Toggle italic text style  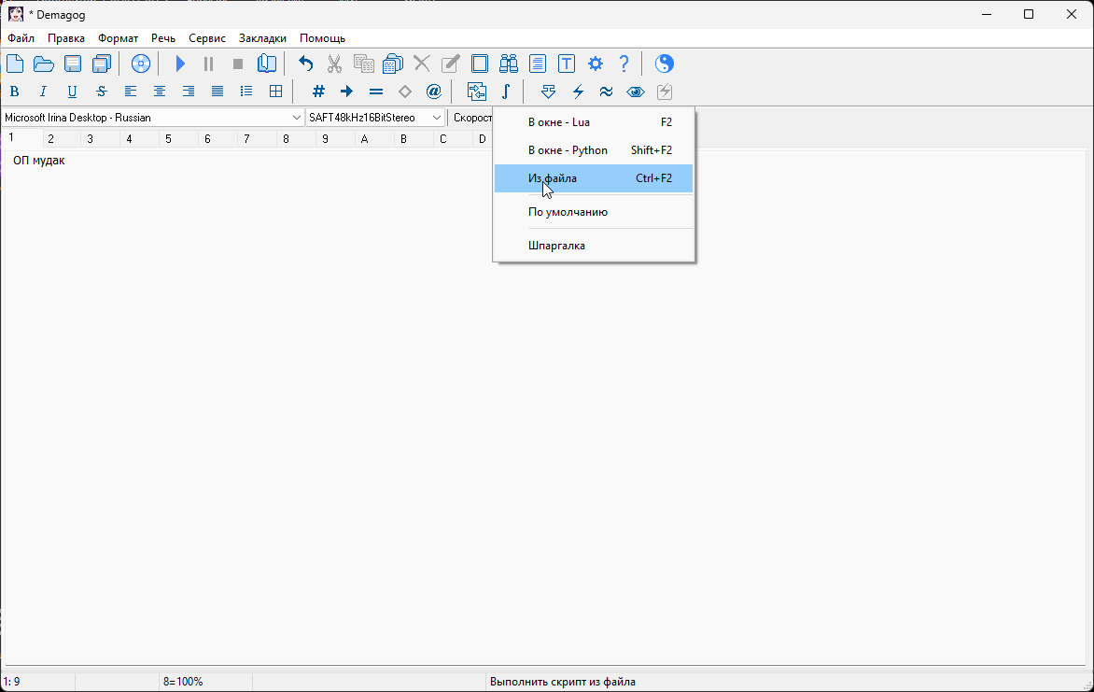(x=43, y=92)
